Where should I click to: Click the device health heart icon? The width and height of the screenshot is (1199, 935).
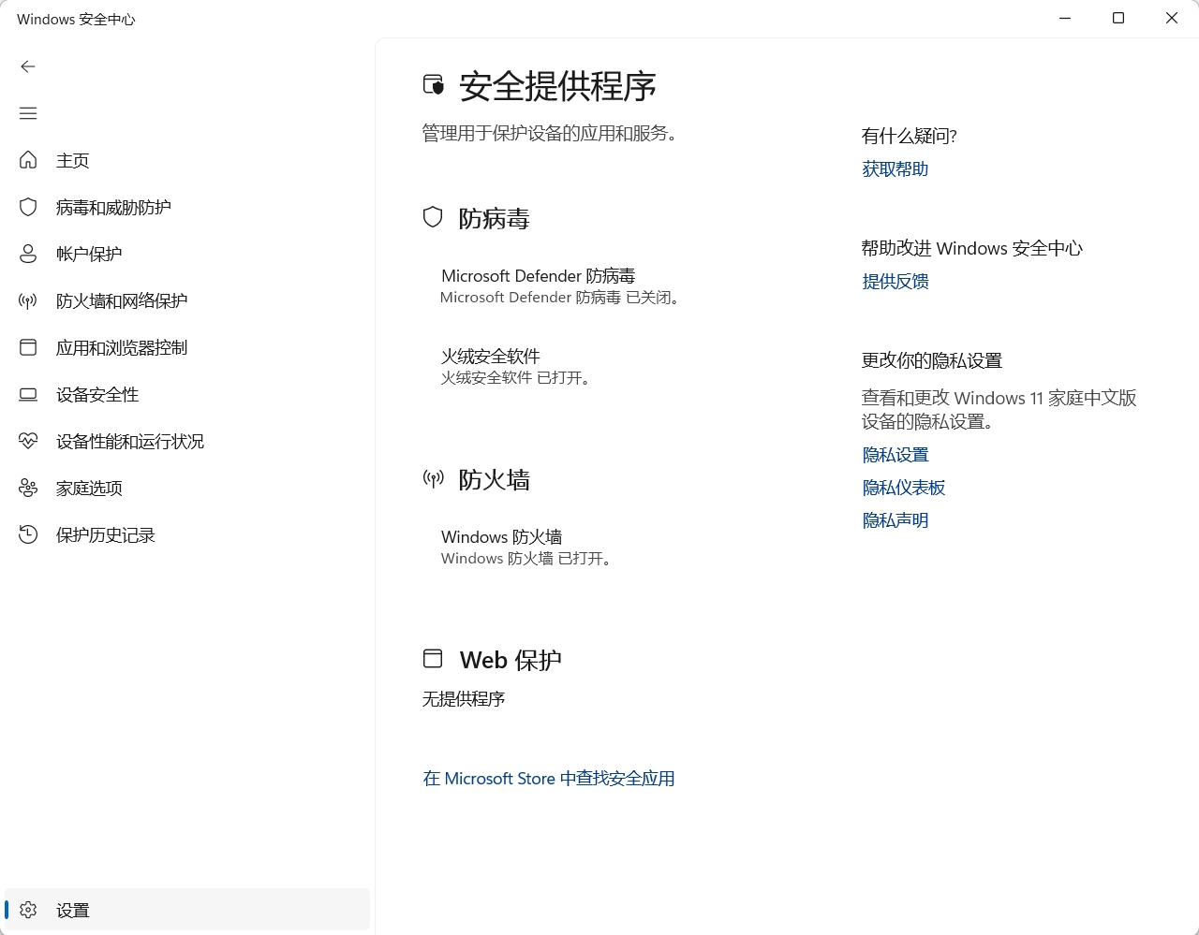28,441
